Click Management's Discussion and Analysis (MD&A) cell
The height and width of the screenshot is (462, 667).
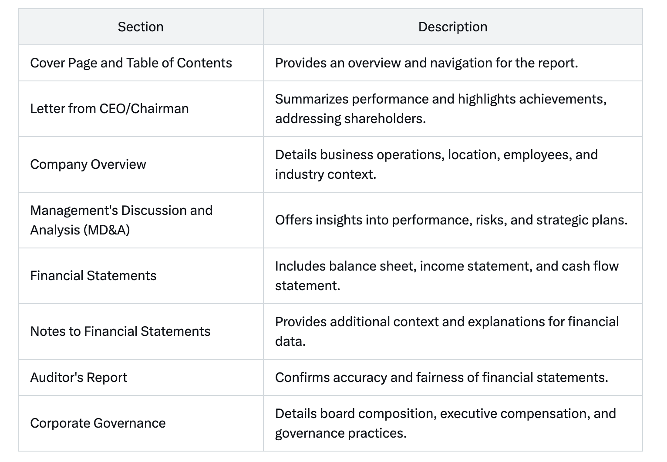[141, 220]
